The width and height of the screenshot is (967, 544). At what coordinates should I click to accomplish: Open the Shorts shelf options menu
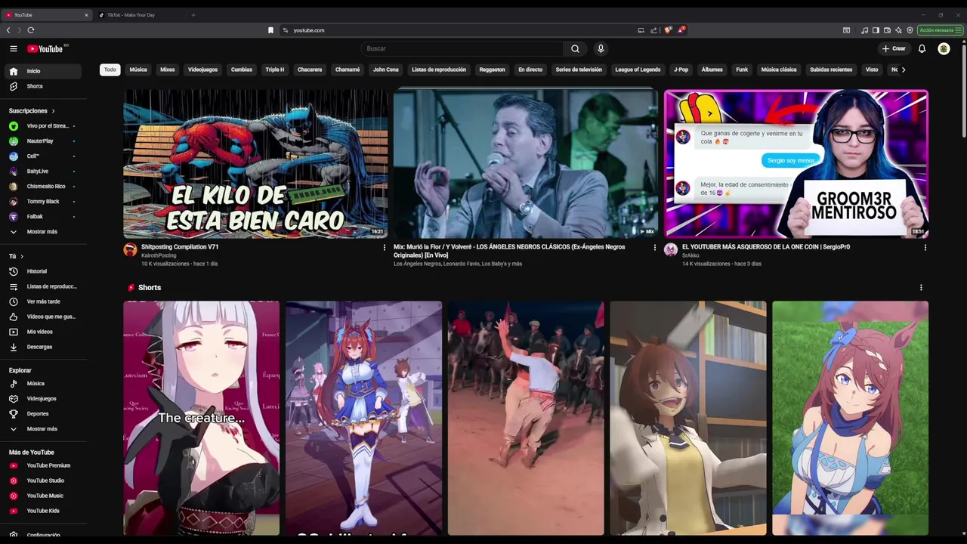pyautogui.click(x=921, y=287)
